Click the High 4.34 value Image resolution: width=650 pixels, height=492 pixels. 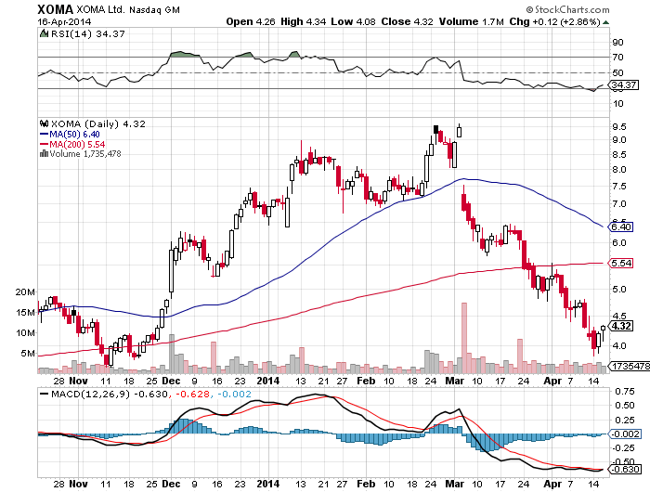tap(303, 21)
